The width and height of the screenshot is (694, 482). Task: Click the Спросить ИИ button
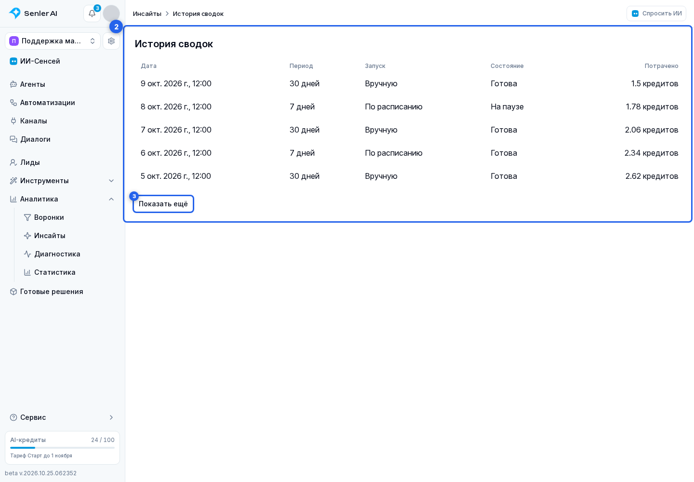656,13
